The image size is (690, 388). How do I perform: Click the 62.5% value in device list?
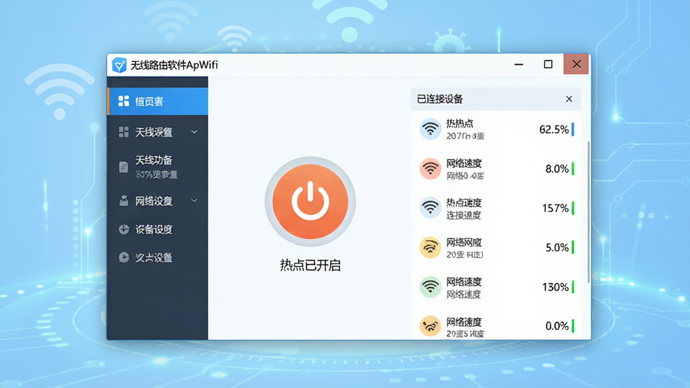(x=554, y=129)
